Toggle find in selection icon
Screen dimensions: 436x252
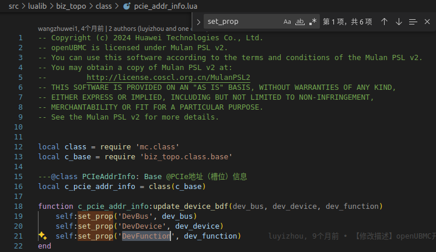(x=413, y=22)
